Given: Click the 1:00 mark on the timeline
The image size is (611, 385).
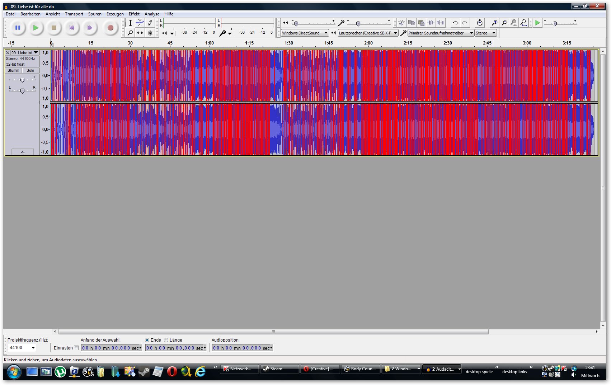Looking at the screenshot, I should 210,43.
